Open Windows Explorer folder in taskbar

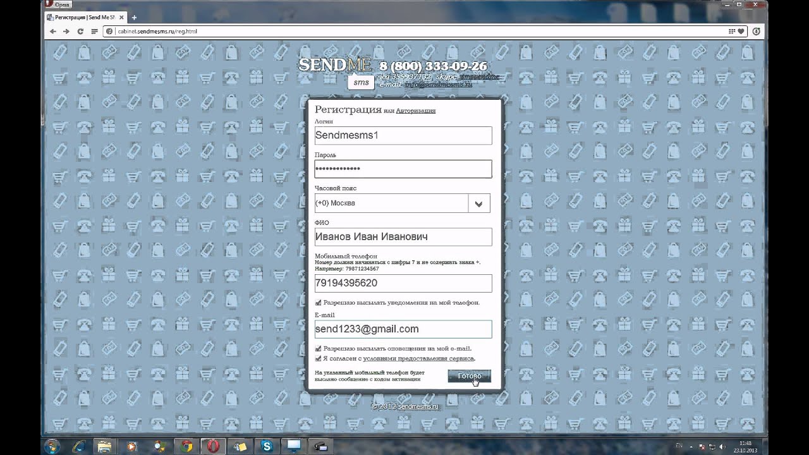pos(105,446)
